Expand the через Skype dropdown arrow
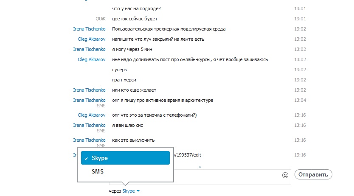The width and height of the screenshot is (354, 196). 138,191
